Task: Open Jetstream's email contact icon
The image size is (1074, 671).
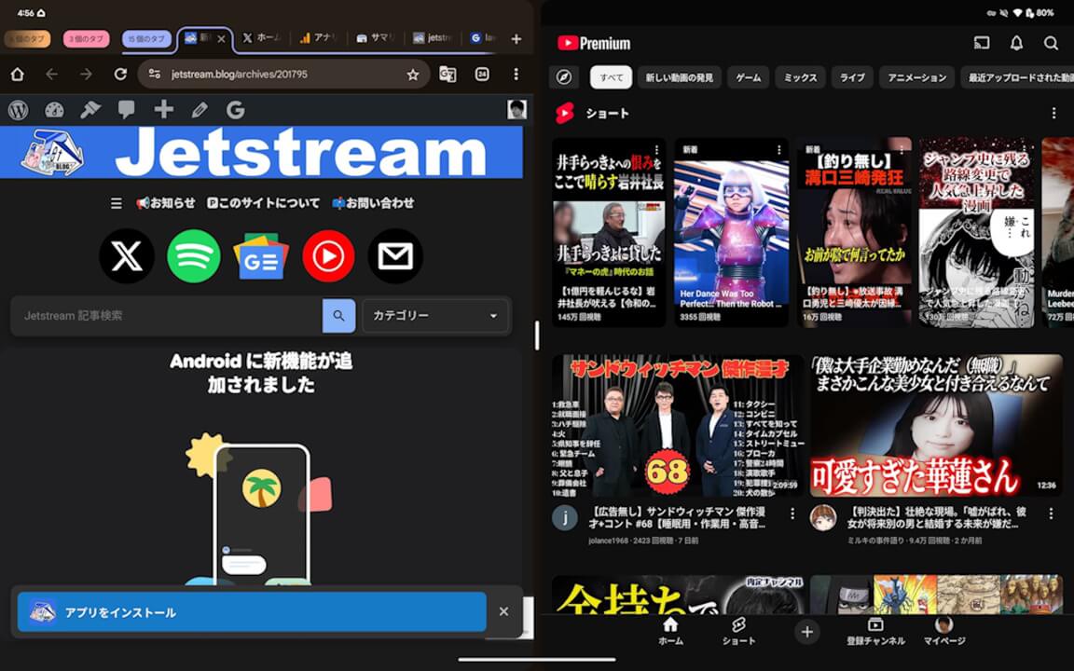Action: pyautogui.click(x=395, y=256)
